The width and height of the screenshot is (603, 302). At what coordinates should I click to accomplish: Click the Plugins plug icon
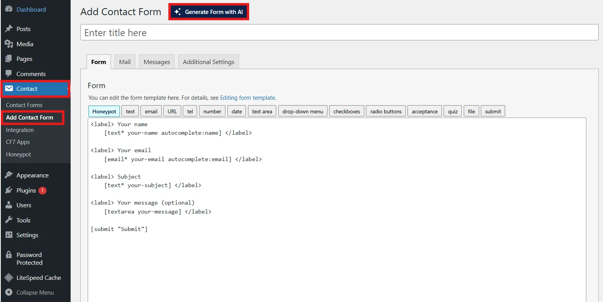(x=9, y=190)
